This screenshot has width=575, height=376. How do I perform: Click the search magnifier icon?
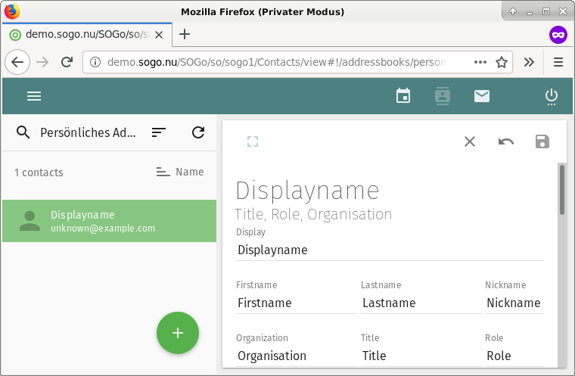(23, 133)
